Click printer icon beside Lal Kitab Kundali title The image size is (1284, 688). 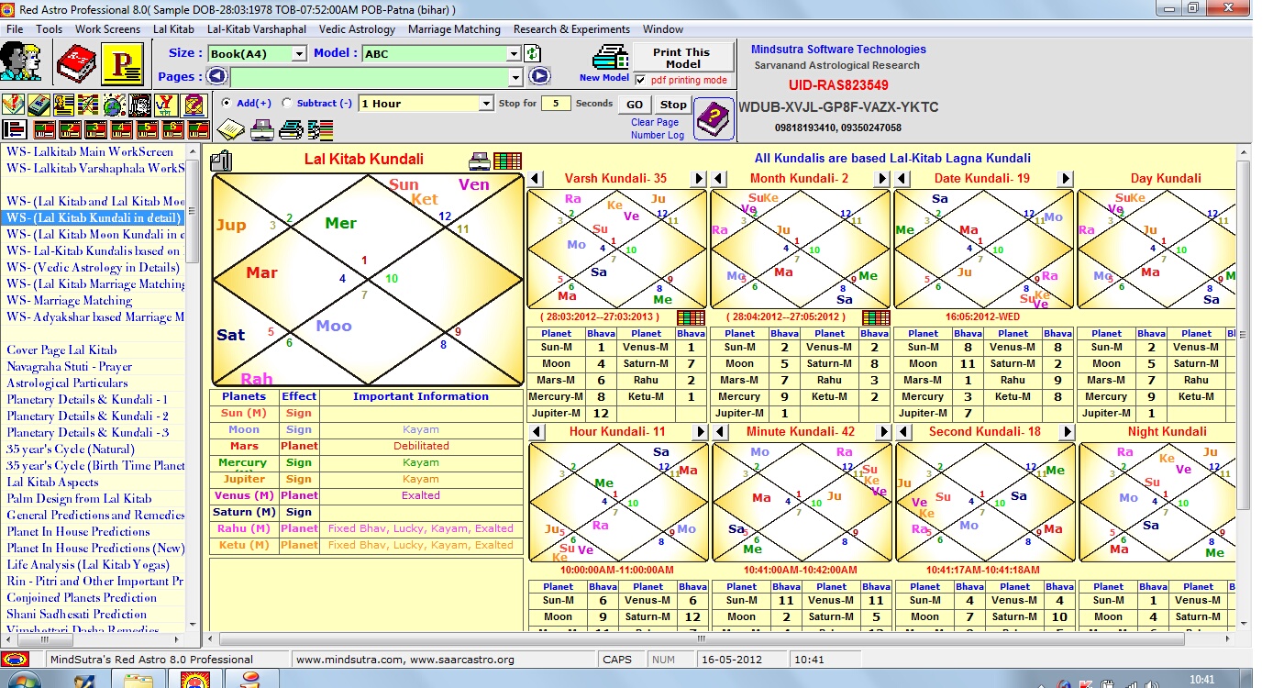pyautogui.click(x=479, y=161)
